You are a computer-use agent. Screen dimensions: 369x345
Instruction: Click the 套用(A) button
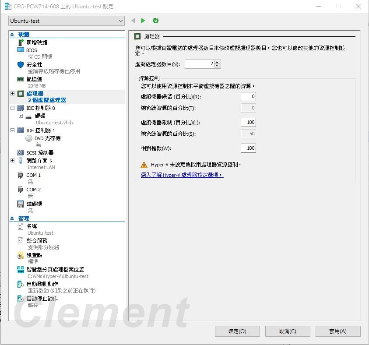point(338,331)
